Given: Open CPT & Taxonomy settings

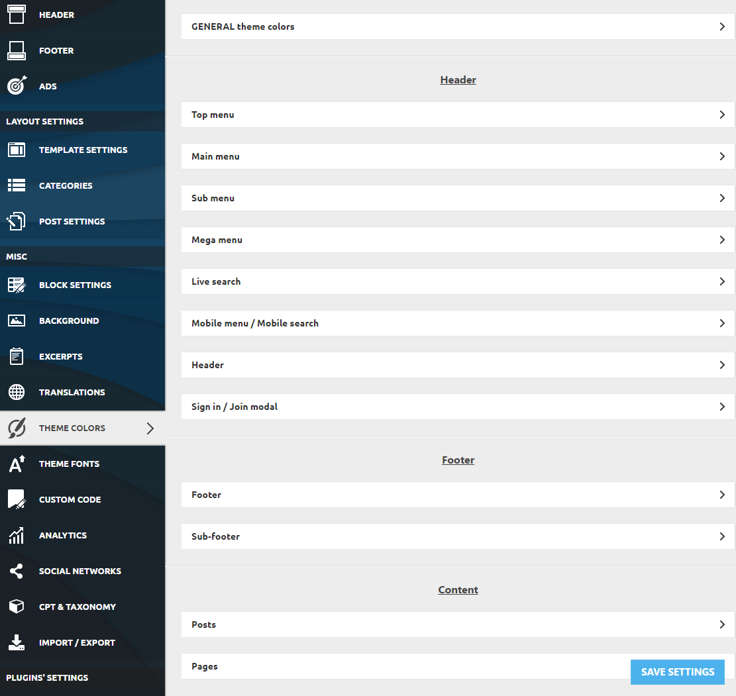Looking at the screenshot, I should (x=83, y=607).
